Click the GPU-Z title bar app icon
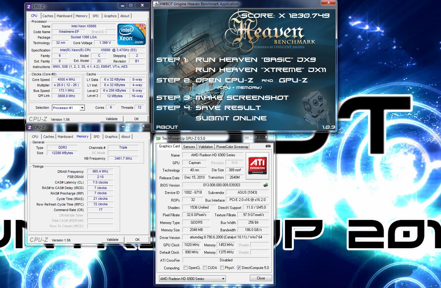Screen dimensions: 441x288 158,138
